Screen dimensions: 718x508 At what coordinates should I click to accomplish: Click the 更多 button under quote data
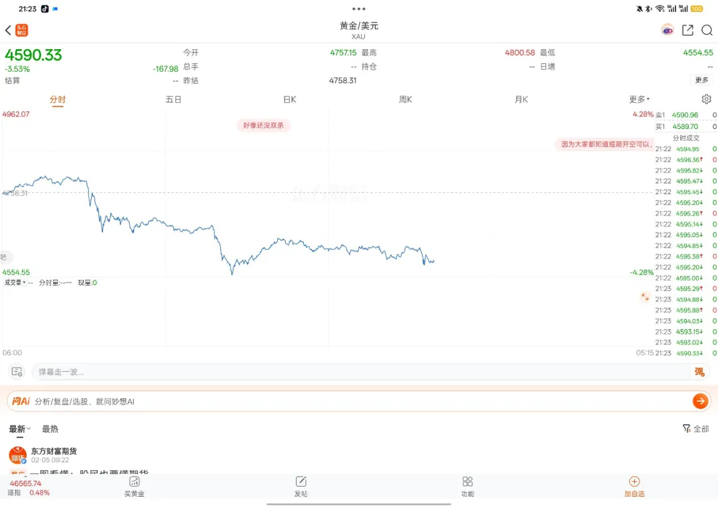click(x=702, y=80)
